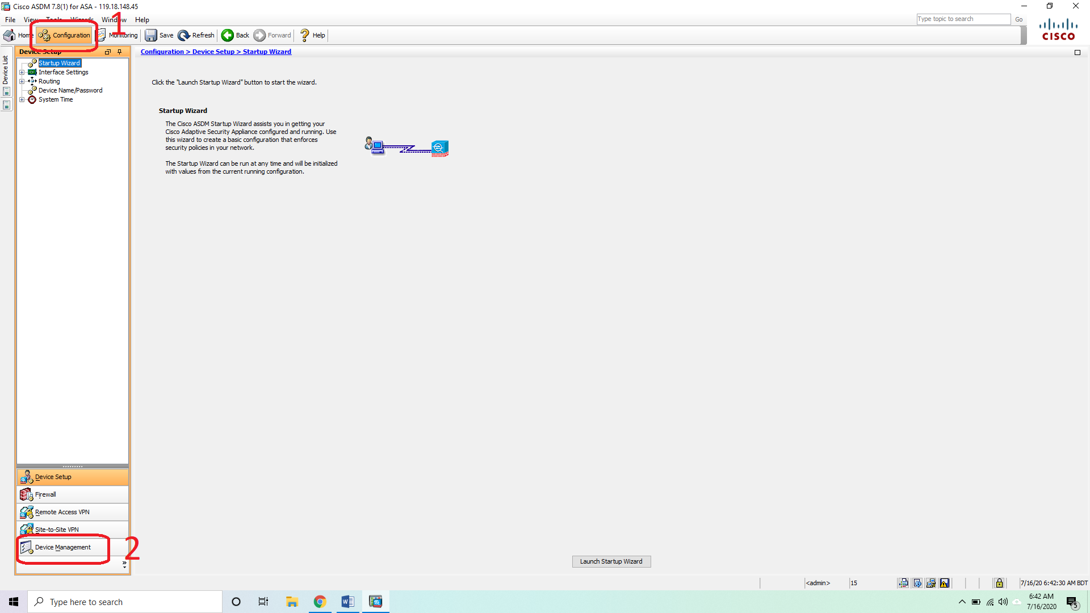1090x613 pixels.
Task: Expand the Routing tree node
Action: 22,81
